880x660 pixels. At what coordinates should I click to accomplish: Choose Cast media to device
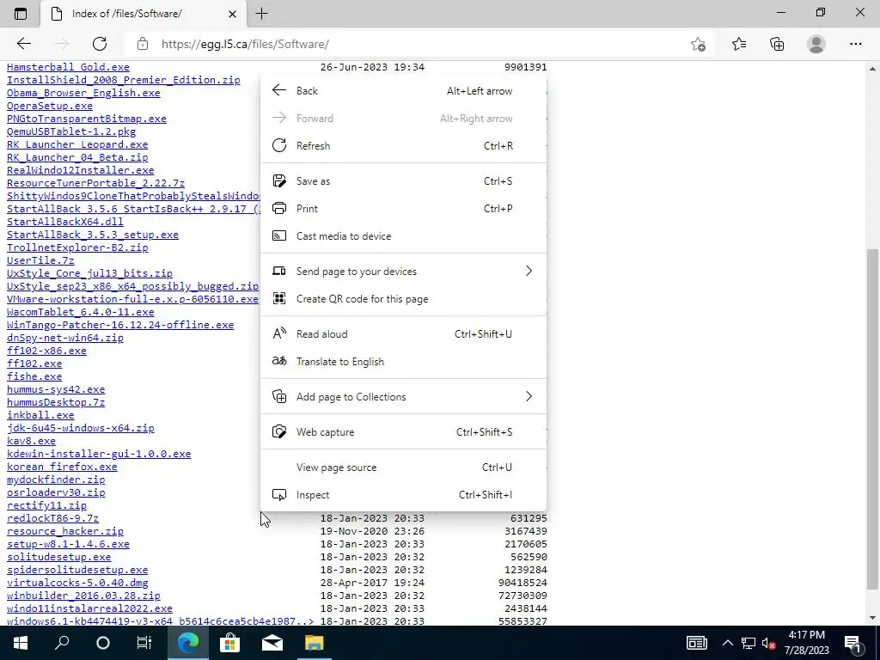coord(404,236)
